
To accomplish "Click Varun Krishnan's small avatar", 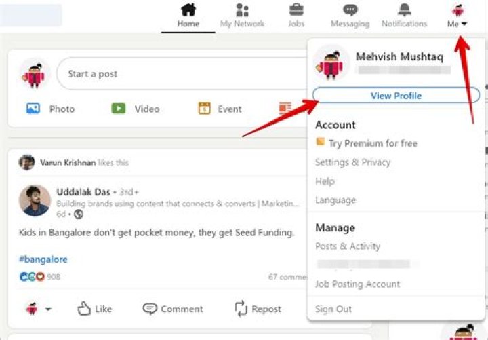I will (26, 162).
